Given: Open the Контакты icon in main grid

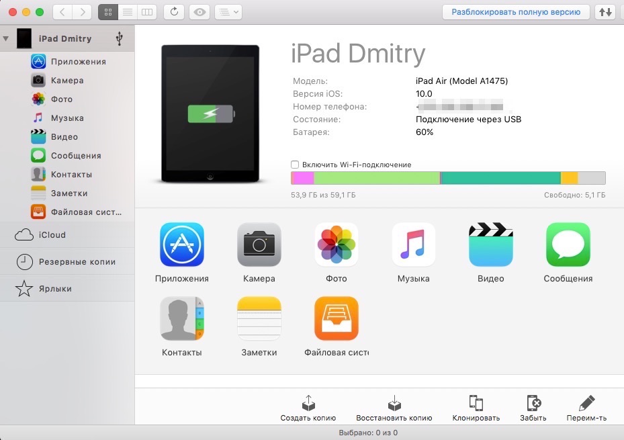Looking at the screenshot, I should (181, 319).
